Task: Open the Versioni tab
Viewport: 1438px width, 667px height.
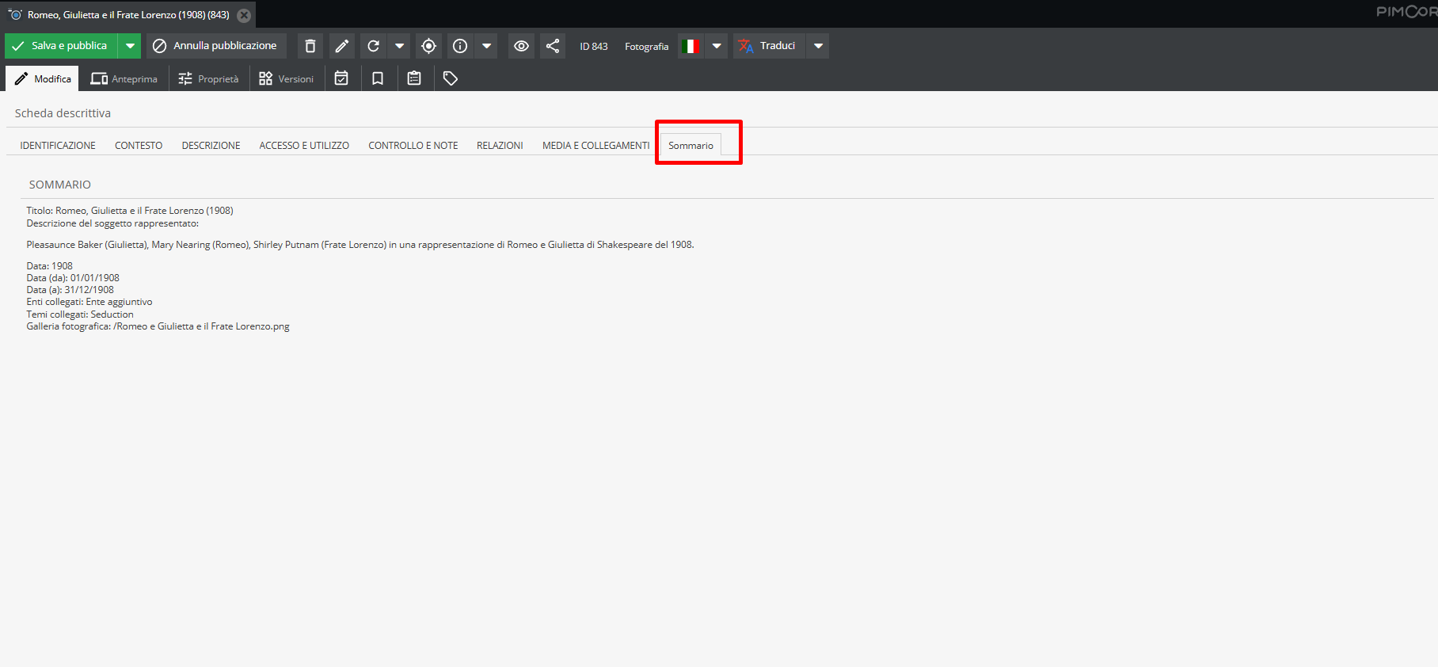Action: [287, 78]
